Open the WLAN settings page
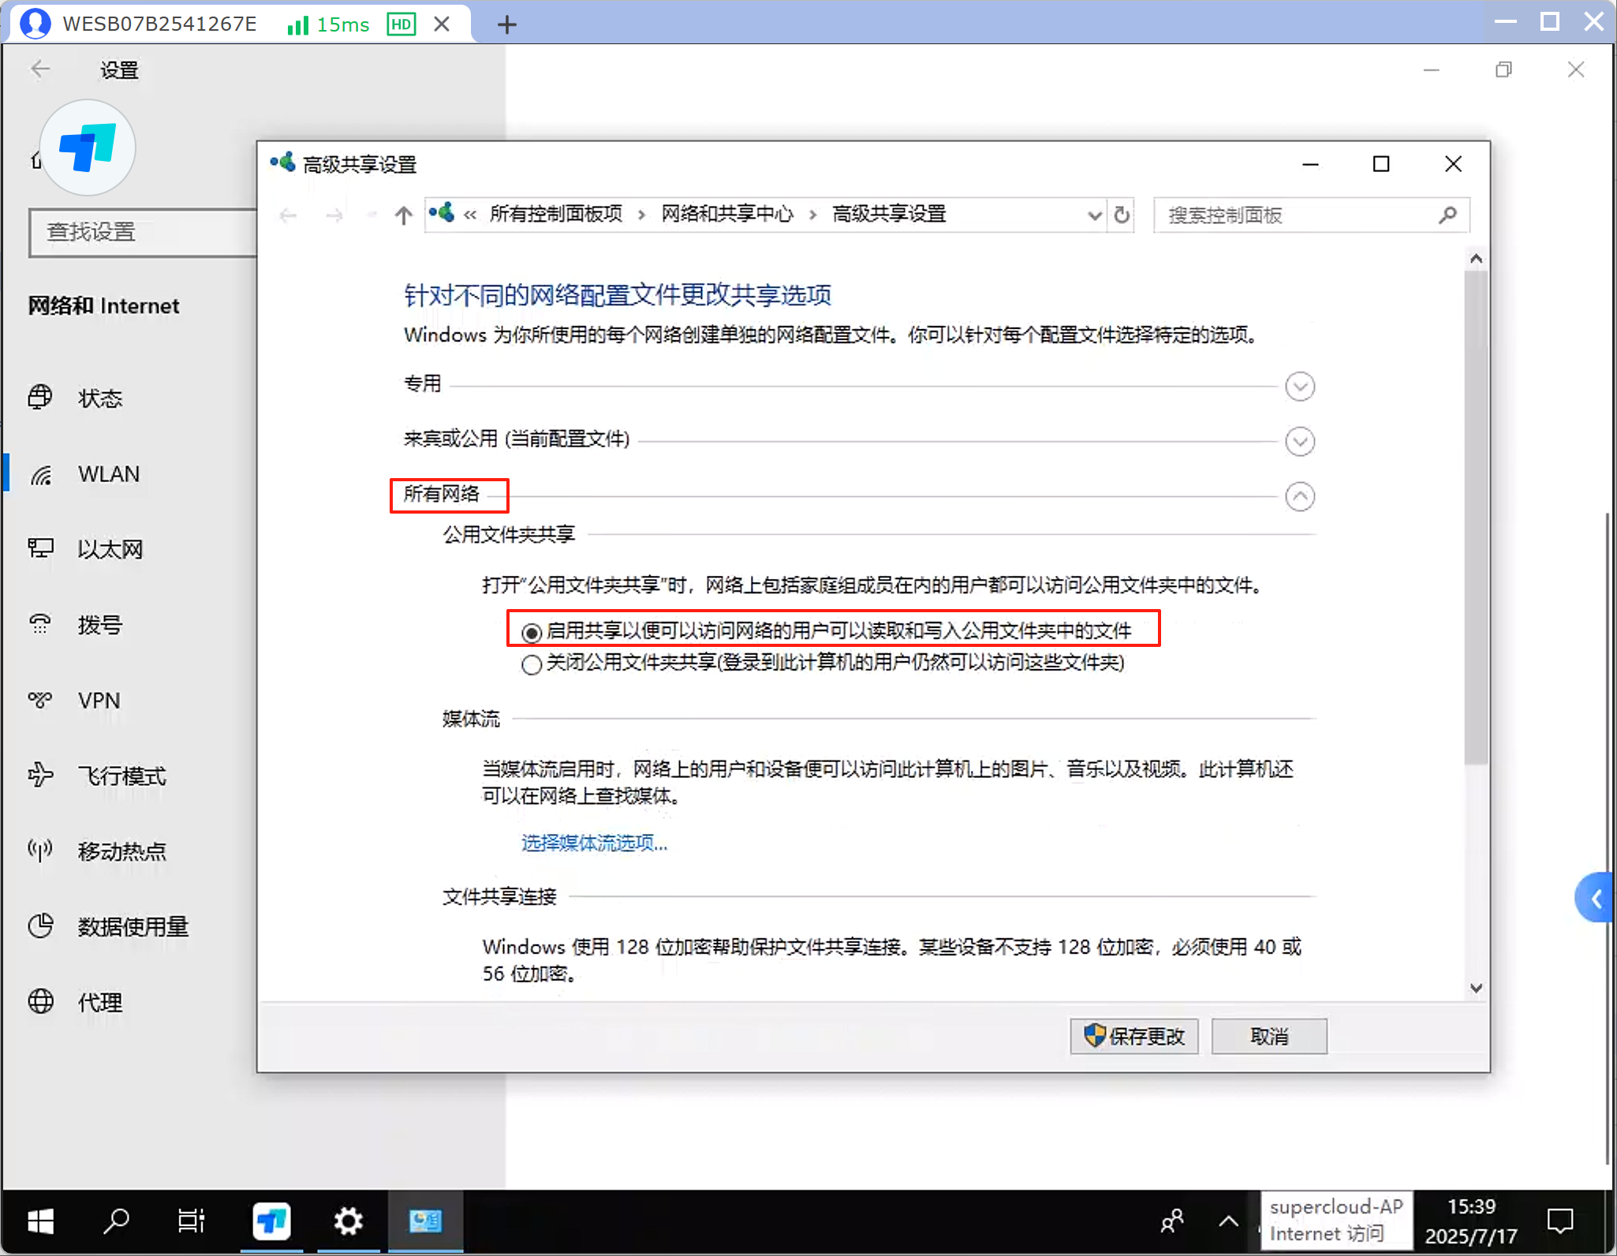This screenshot has width=1617, height=1256. click(108, 474)
